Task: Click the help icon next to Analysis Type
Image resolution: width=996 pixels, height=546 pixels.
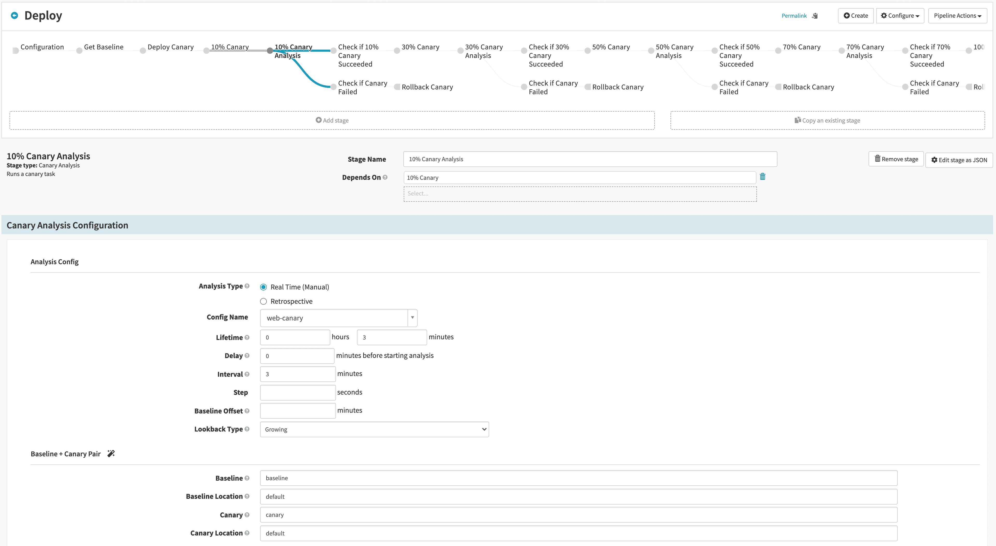Action: click(247, 286)
